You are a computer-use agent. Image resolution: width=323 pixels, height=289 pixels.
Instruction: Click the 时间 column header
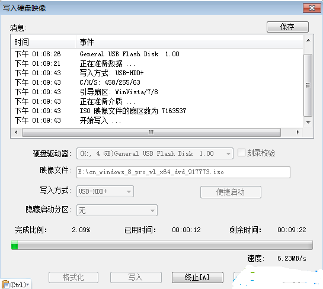tap(43, 42)
